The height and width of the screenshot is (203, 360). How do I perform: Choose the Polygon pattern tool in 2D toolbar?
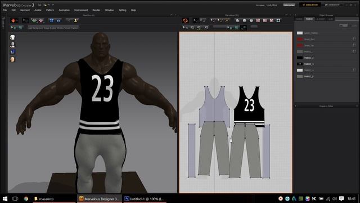237,20
